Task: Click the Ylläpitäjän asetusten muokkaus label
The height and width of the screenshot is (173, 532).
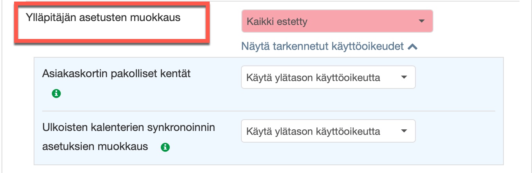Action: (x=103, y=18)
